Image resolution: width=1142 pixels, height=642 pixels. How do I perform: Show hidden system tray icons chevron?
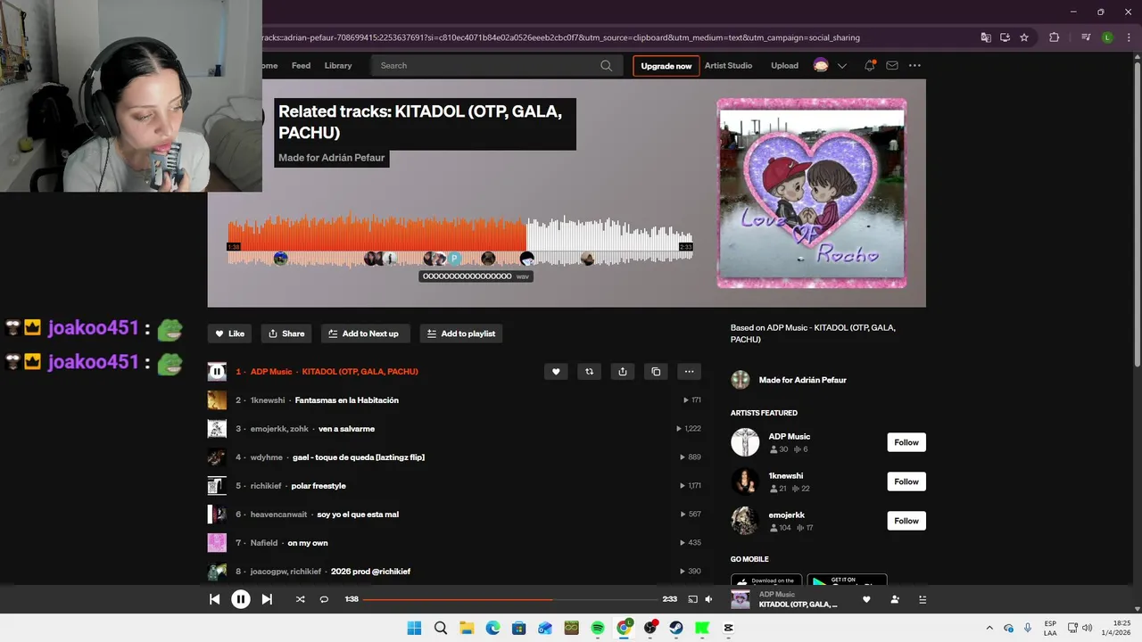pos(989,628)
